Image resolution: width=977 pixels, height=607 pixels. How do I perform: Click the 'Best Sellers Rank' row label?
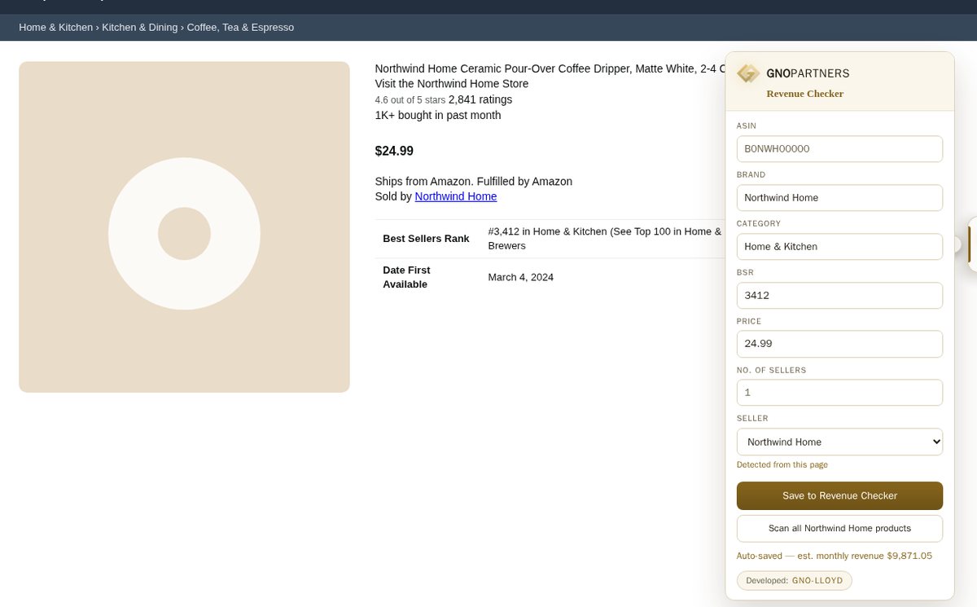click(426, 239)
